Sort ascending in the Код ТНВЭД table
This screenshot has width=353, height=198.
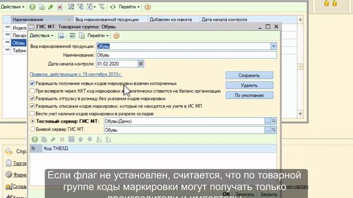click(x=99, y=139)
